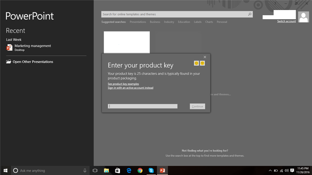The image size is (312, 175).
Task: Open Task View from taskbar
Action: tap(95, 170)
